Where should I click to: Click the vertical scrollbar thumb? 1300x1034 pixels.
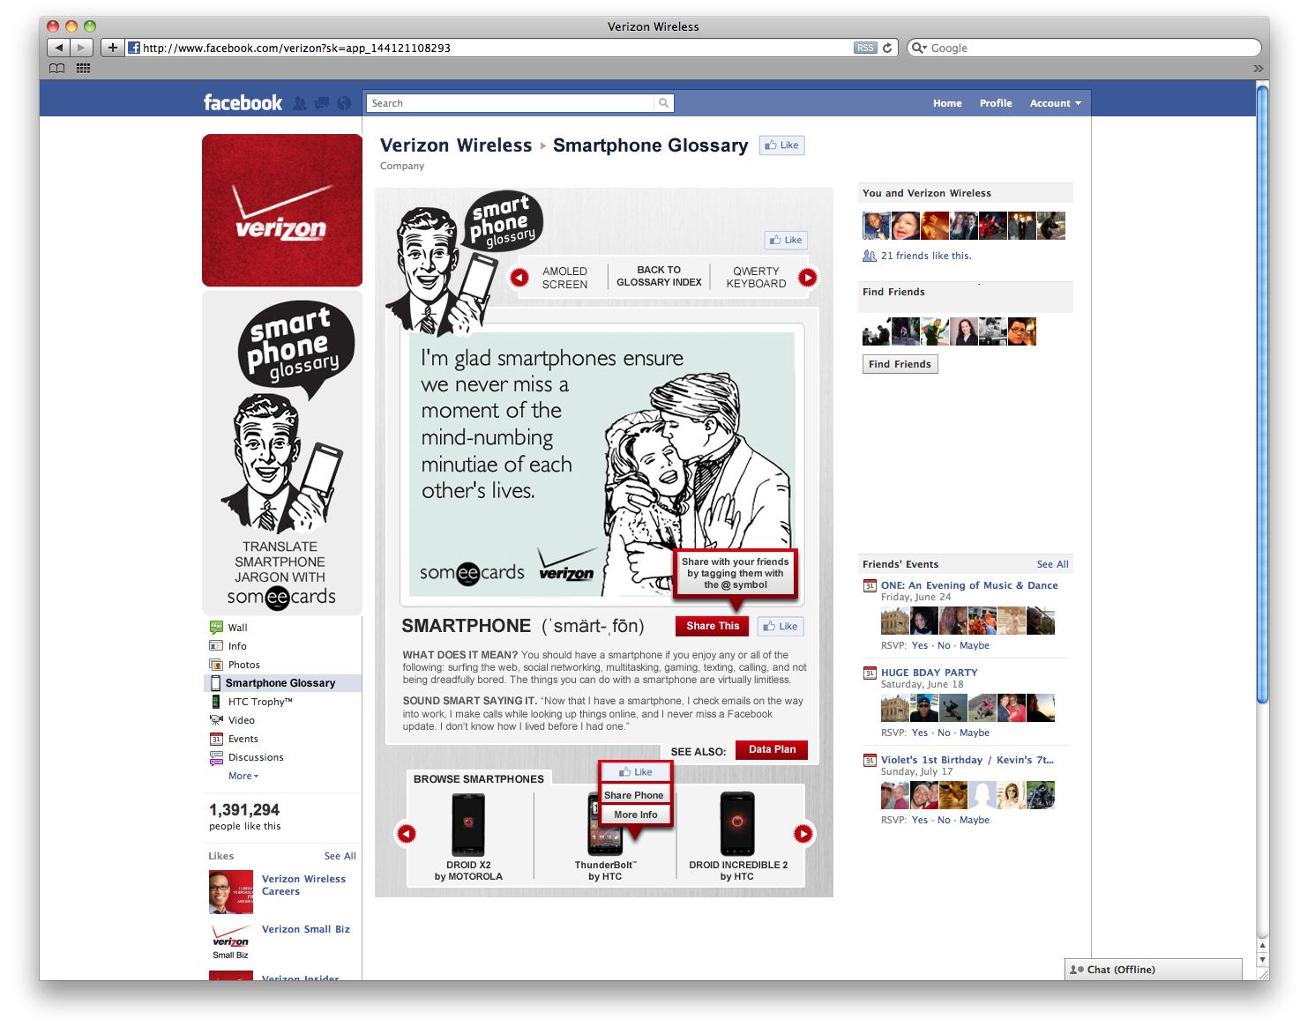tap(1262, 394)
